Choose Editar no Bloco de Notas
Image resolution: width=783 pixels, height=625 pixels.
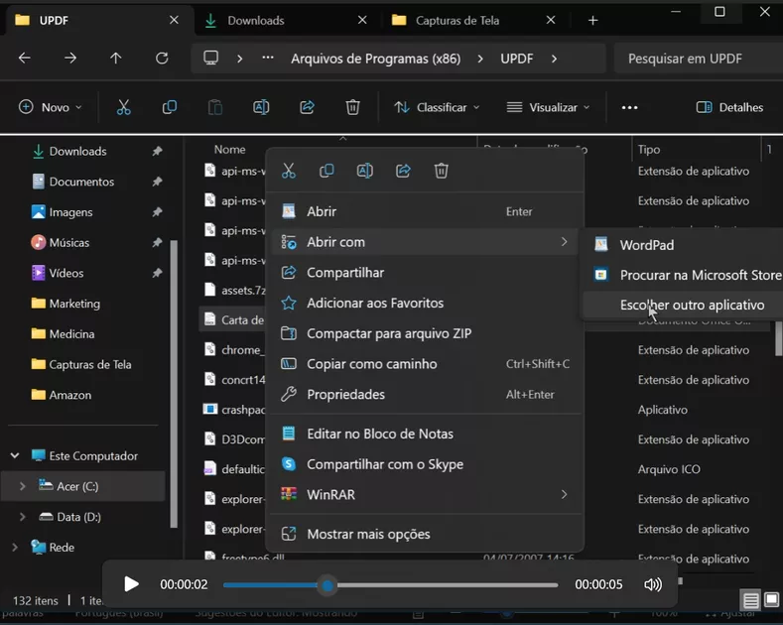click(425, 434)
